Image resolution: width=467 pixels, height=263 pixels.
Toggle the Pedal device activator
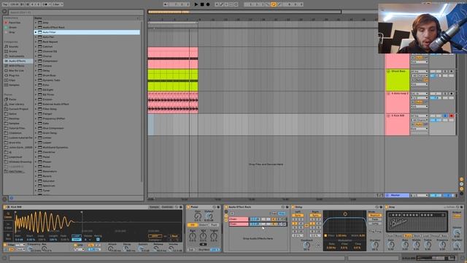pos(188,207)
